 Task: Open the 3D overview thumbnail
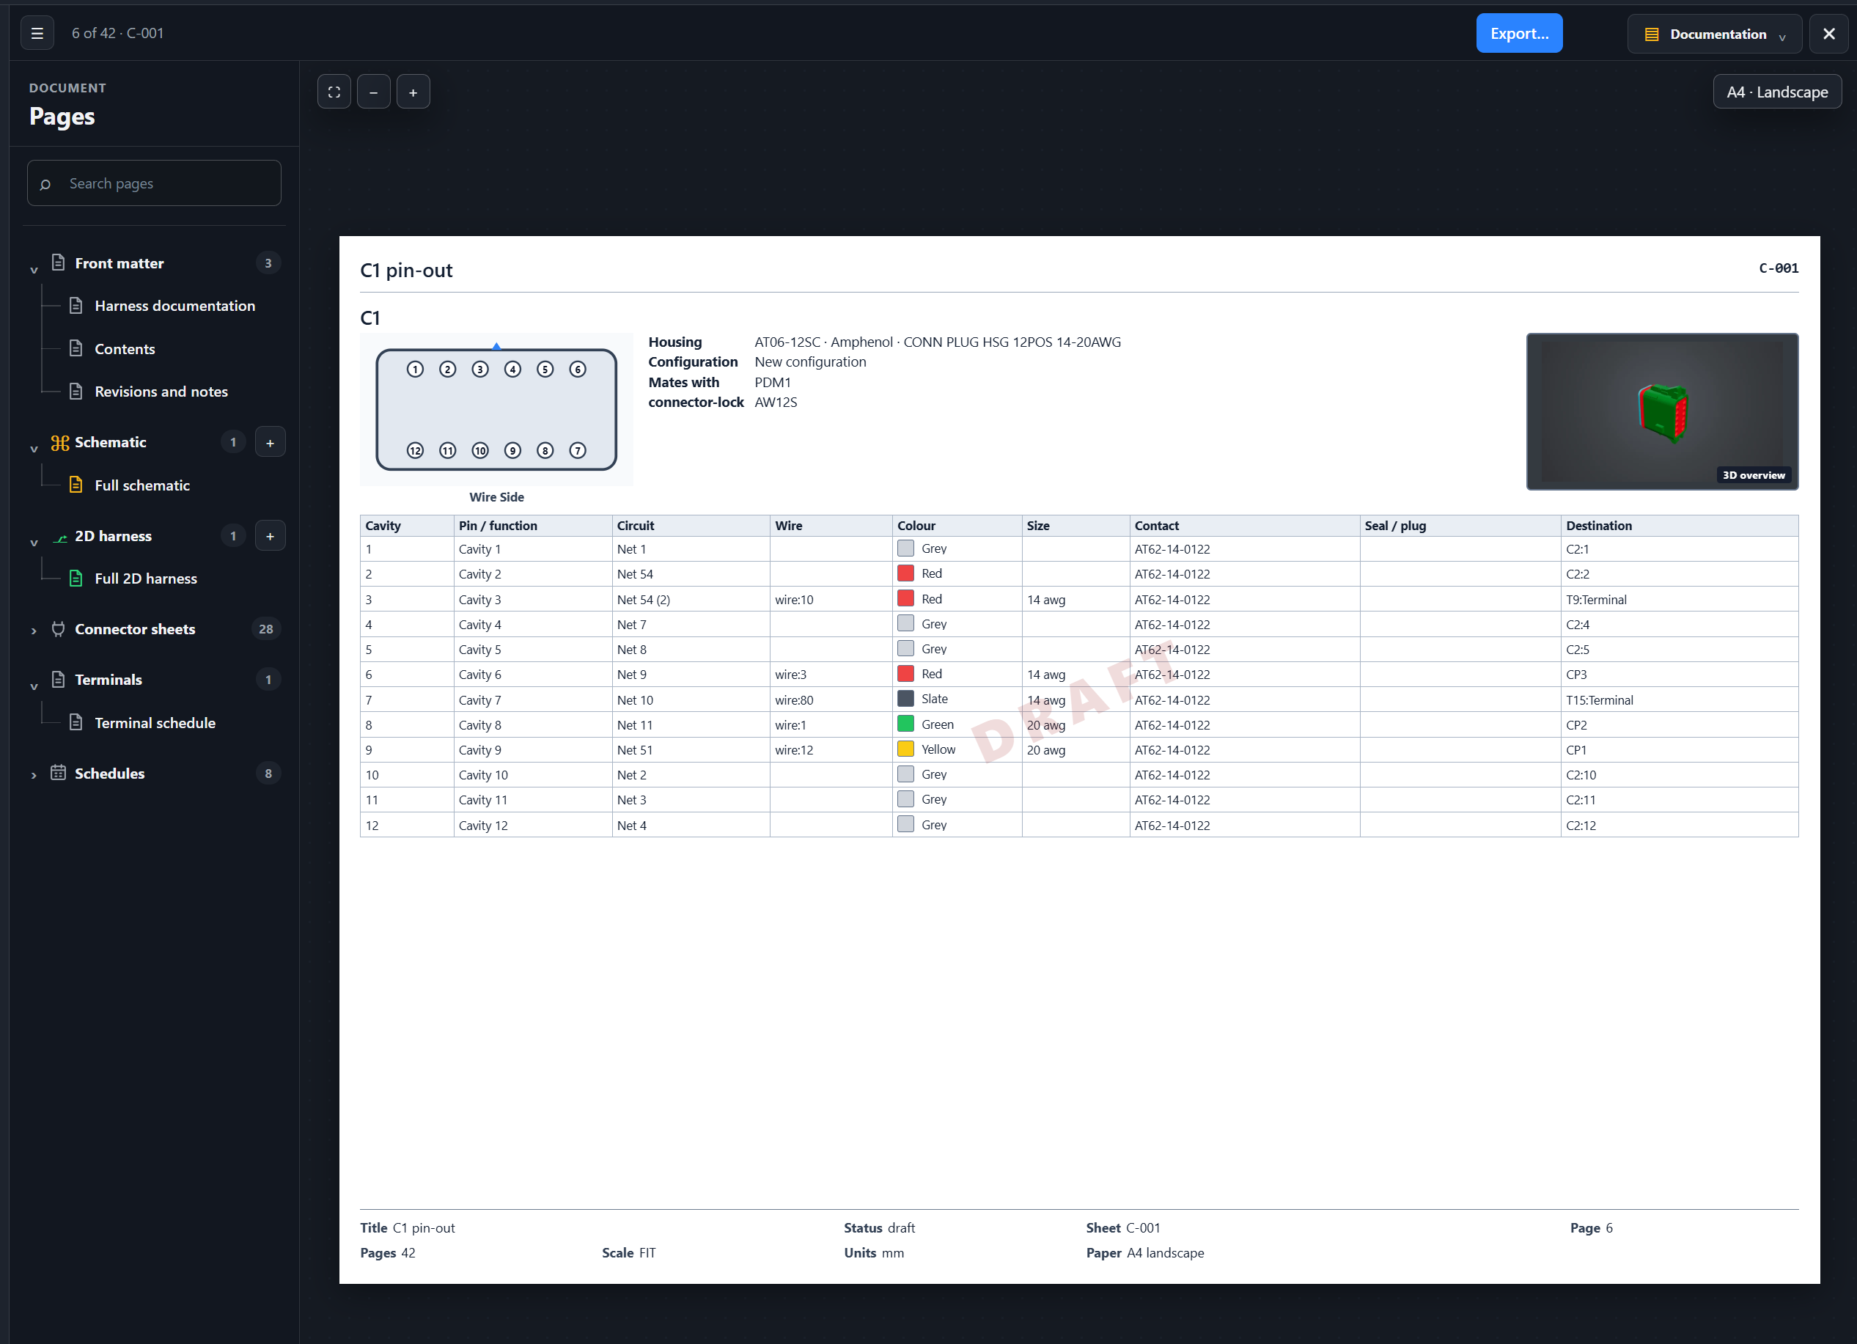pyautogui.click(x=1661, y=411)
